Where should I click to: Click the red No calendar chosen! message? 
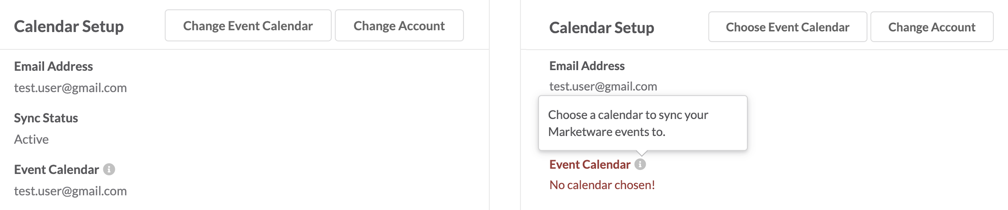(602, 185)
